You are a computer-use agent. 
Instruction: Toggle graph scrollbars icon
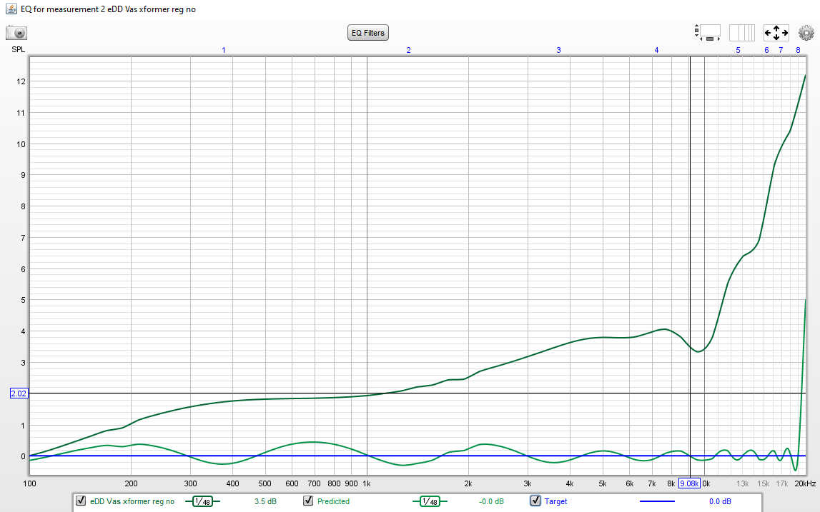[x=707, y=32]
